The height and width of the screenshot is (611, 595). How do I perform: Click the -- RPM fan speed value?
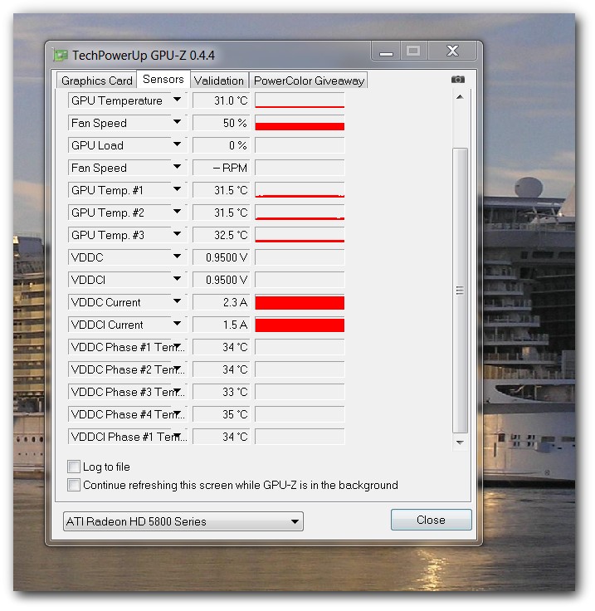(222, 168)
